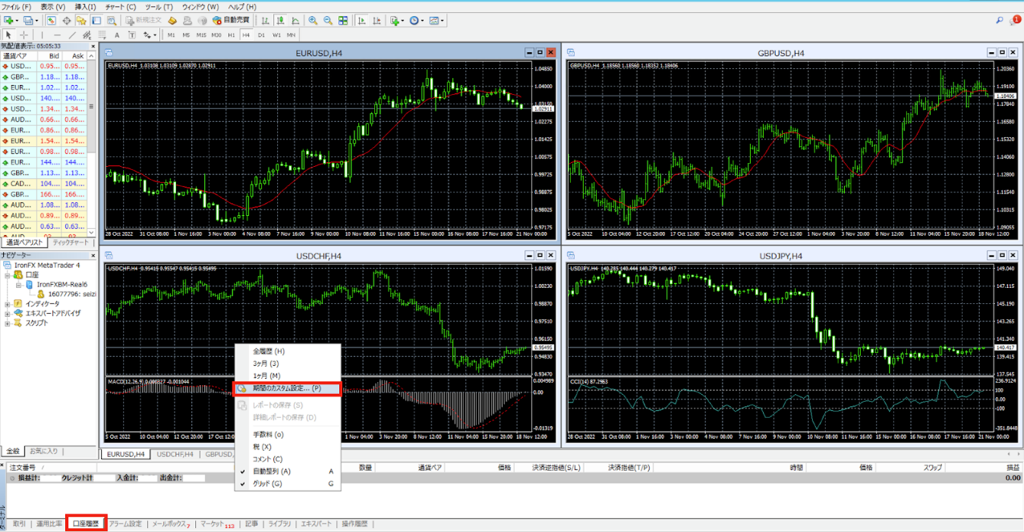Select the Fibonacci retracement tool

point(102,35)
